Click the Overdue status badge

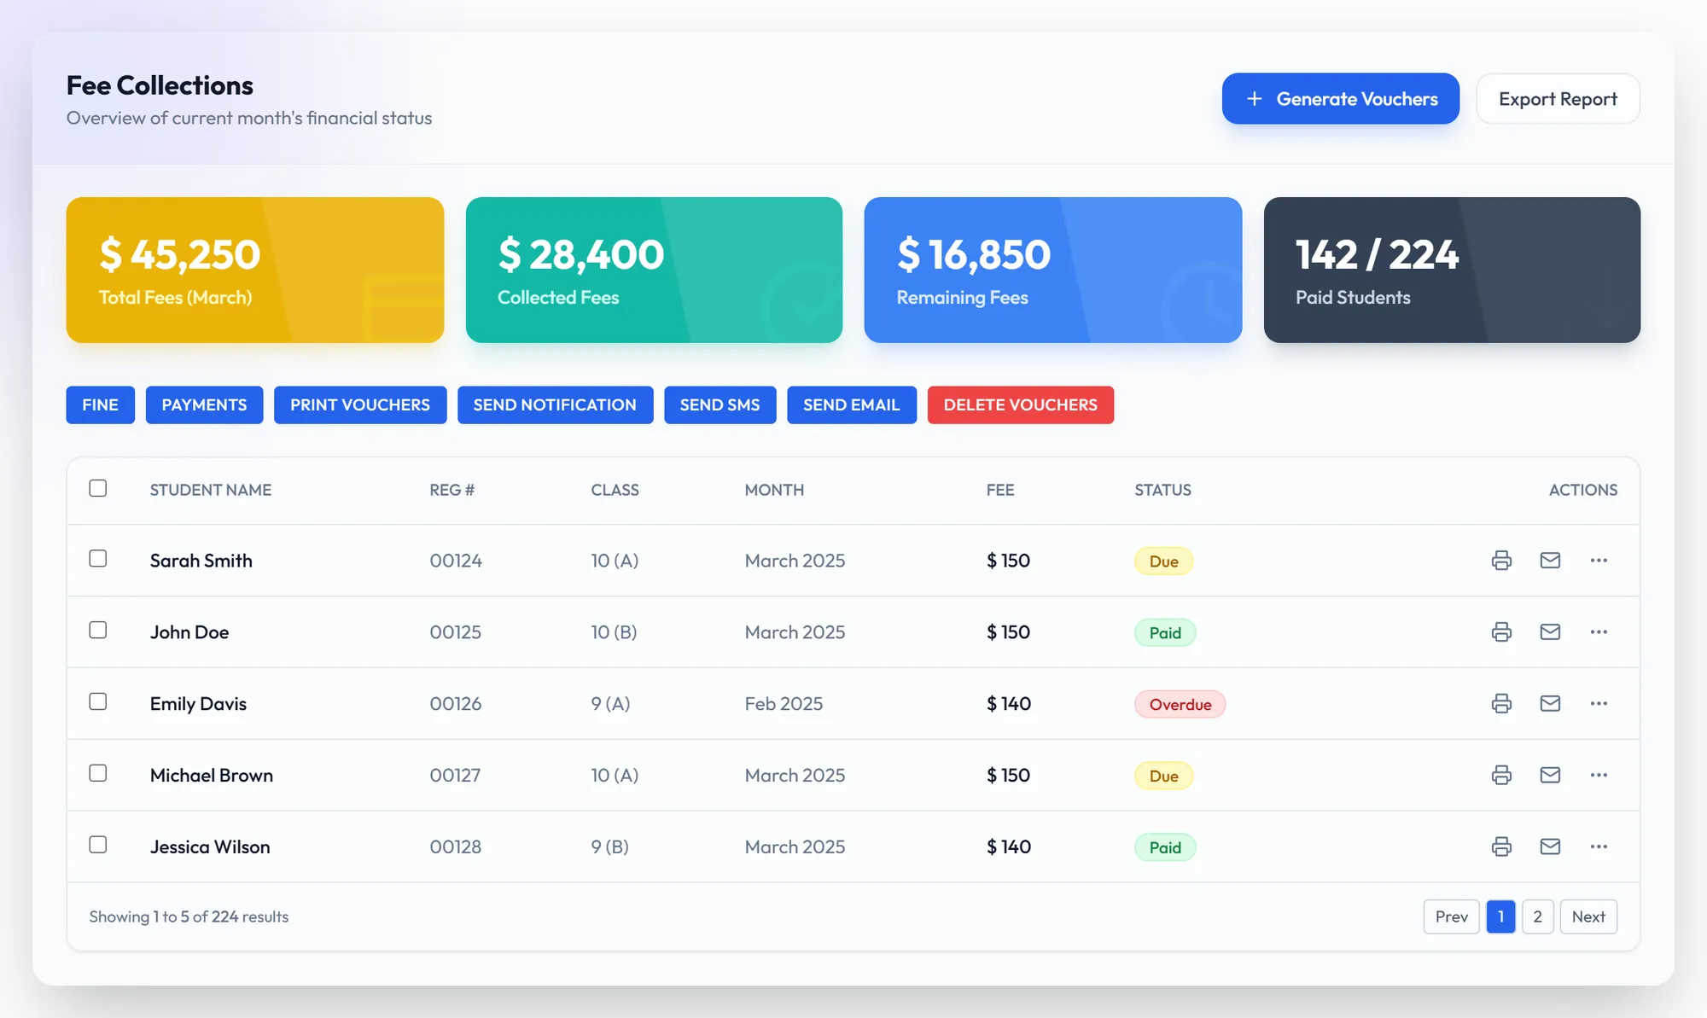[x=1180, y=705]
